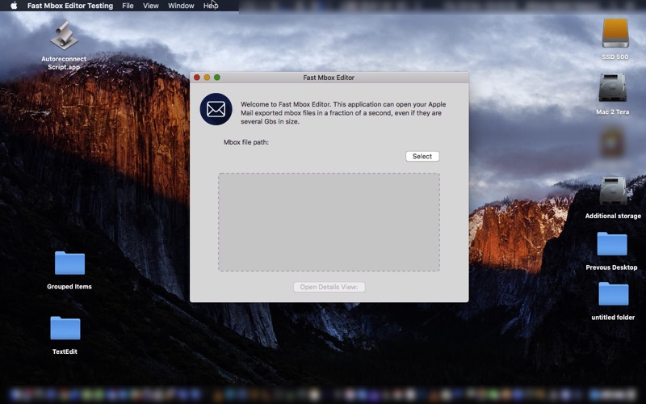Open the File menu

coord(128,6)
